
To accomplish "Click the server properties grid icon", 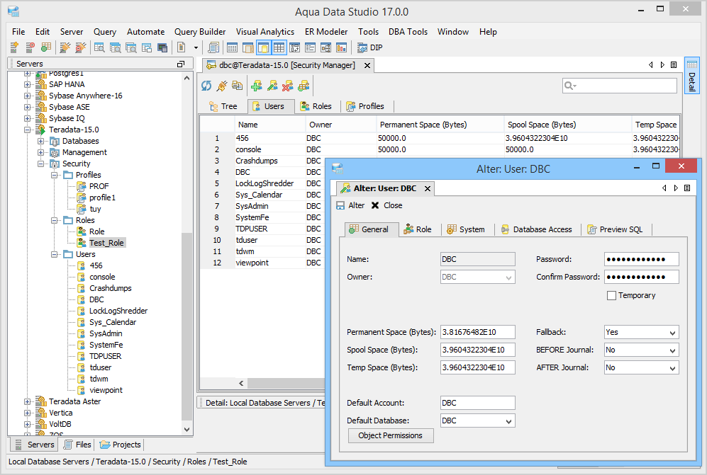I will tap(45, 47).
